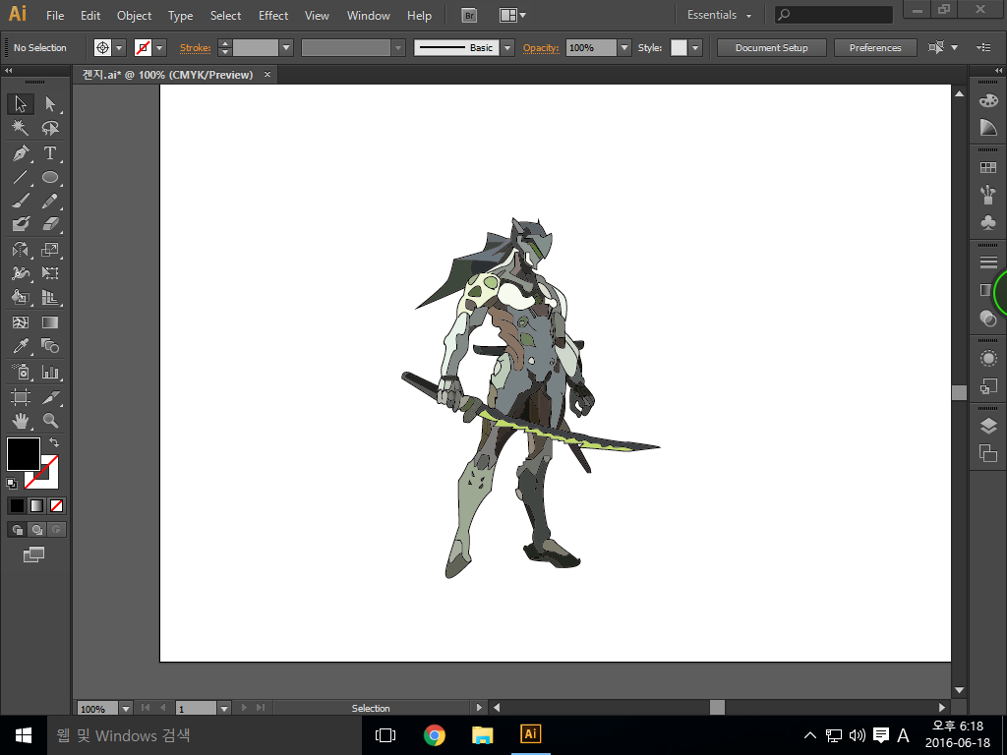Open the Arrange Documents dropdown
Viewport: 1007px width, 755px height.
click(512, 15)
